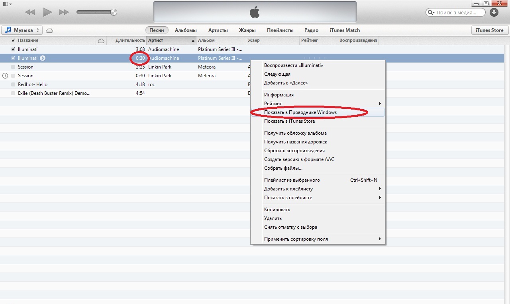Viewport: 510px width, 304px height.
Task: Open the iTunes app menu icon
Action: click(7, 4)
